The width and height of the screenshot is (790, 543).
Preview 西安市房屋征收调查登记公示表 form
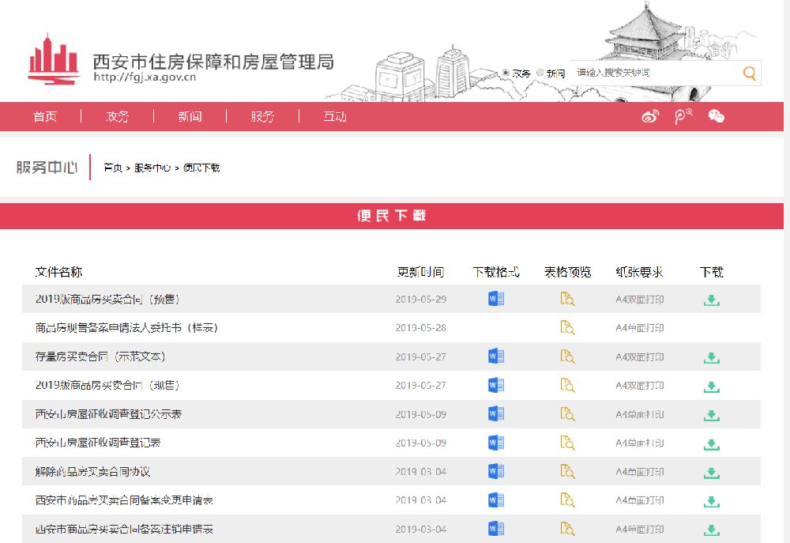coord(567,414)
